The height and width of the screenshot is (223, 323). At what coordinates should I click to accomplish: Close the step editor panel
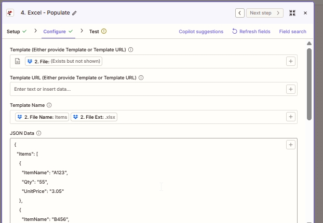305,13
